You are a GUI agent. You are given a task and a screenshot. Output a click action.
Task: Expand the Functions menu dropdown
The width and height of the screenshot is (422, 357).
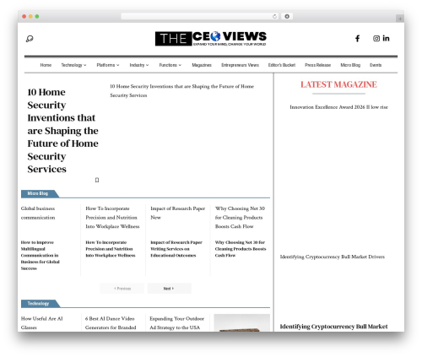coord(170,65)
